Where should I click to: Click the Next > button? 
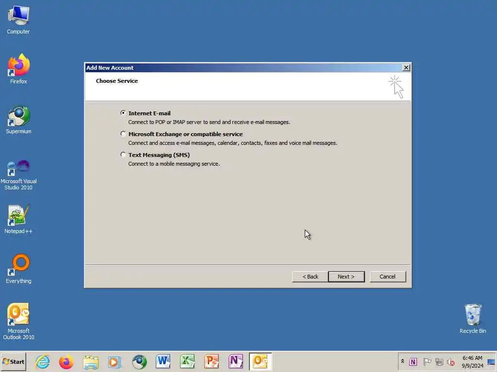pos(346,277)
